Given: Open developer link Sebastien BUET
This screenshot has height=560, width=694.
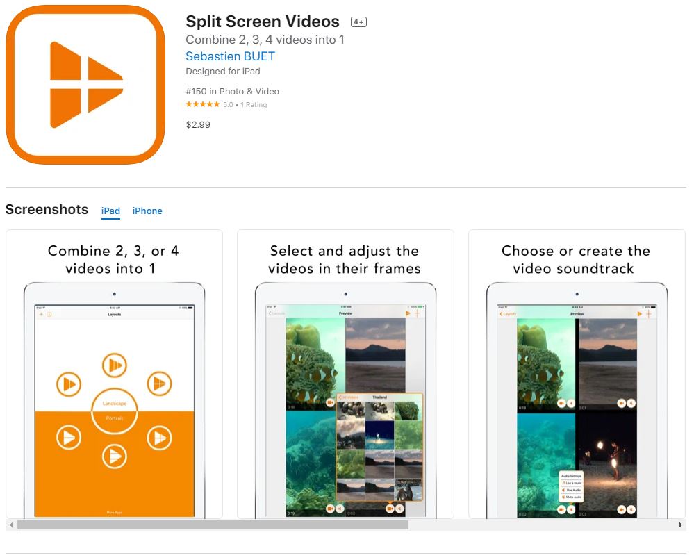Looking at the screenshot, I should (x=230, y=56).
